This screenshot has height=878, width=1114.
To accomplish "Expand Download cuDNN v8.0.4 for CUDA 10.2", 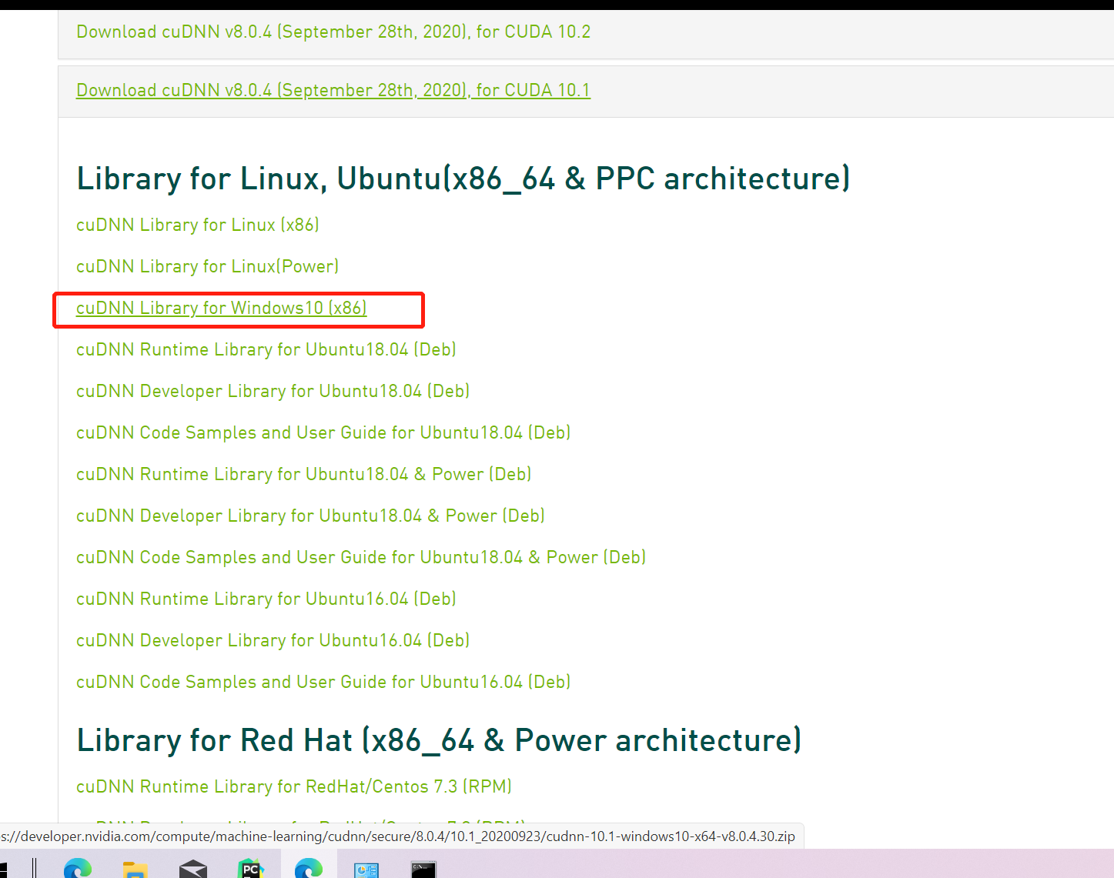I will point(333,32).
